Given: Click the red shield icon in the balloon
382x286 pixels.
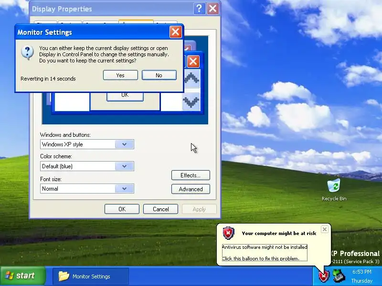Looking at the screenshot, I should (x=229, y=233).
